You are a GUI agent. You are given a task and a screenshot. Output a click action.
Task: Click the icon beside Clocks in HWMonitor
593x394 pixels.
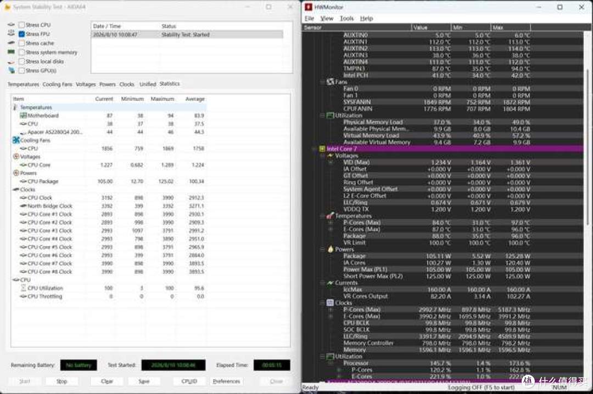coord(330,302)
